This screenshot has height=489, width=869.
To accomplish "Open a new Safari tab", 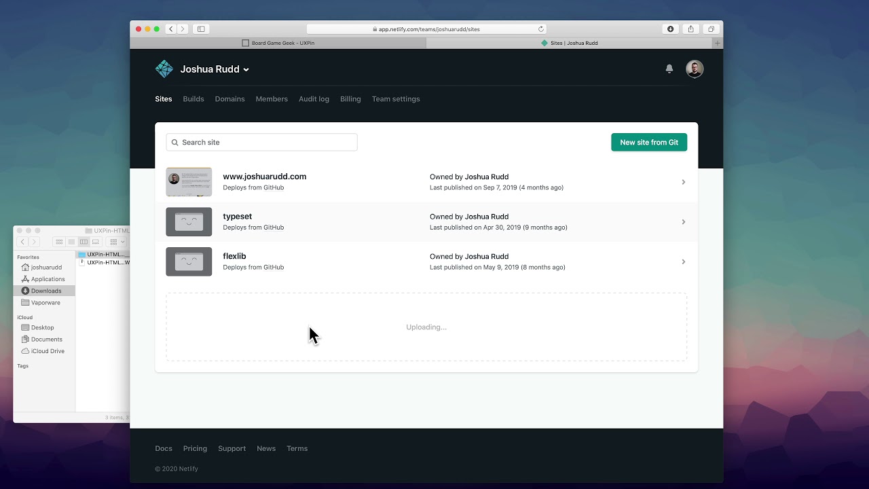I will [718, 43].
